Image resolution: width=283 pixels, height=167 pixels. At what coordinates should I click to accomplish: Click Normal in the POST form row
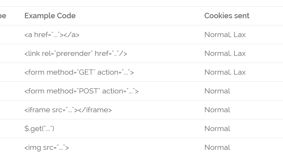click(x=217, y=91)
